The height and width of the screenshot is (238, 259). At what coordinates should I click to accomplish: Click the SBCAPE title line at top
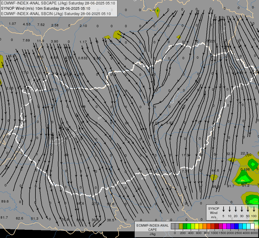click(58, 3)
